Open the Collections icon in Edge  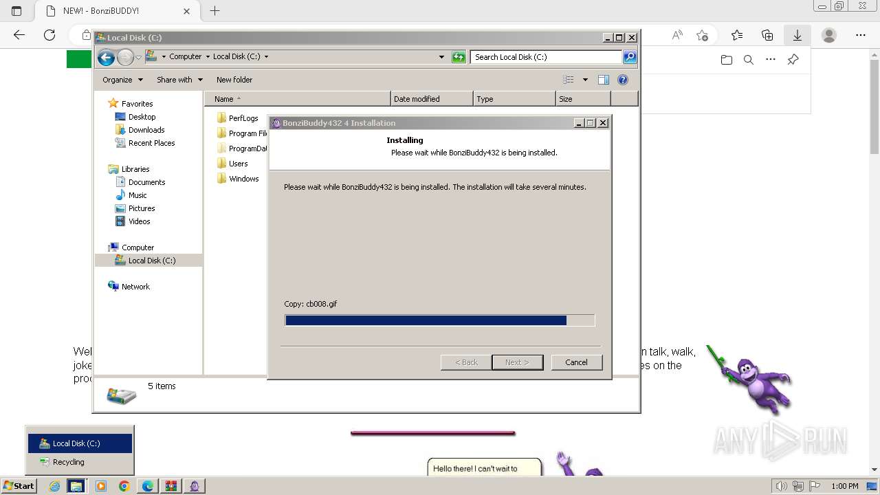tap(767, 35)
